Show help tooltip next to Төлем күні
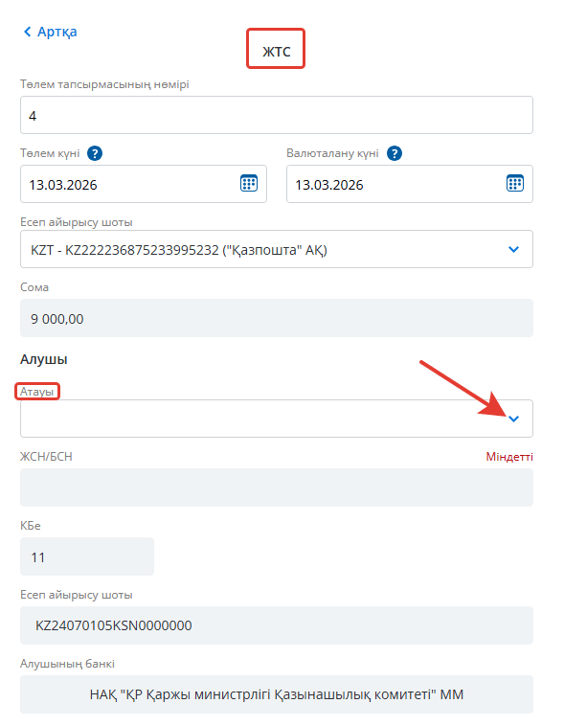This screenshot has width=564, height=726. click(95, 153)
